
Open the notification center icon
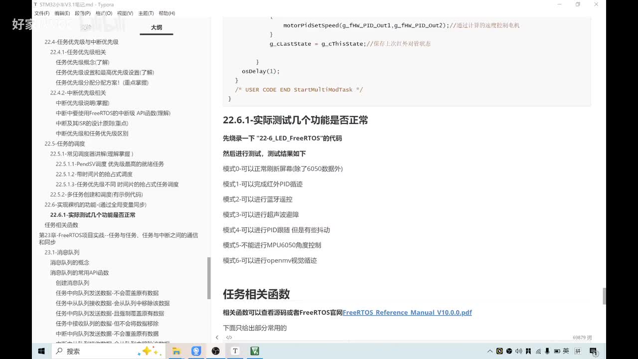coord(593,351)
